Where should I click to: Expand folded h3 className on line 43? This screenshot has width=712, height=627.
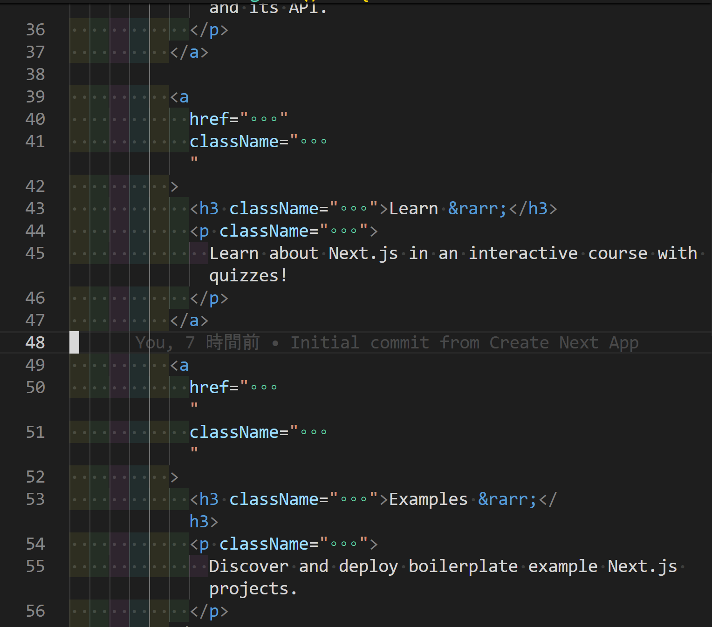coord(354,209)
